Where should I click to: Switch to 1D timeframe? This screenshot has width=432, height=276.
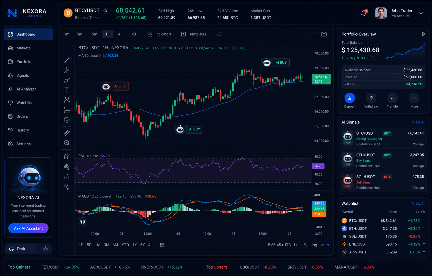pyautogui.click(x=133, y=34)
